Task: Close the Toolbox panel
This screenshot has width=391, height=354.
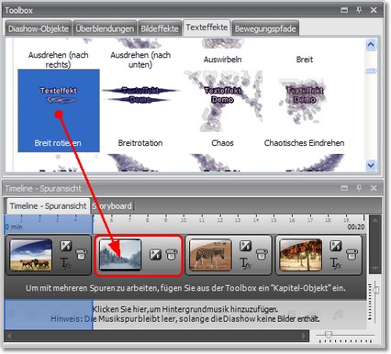Action: click(374, 10)
